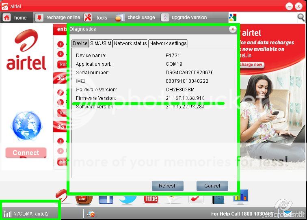Select the software version 21.005.22.03.284

[x=185, y=107]
